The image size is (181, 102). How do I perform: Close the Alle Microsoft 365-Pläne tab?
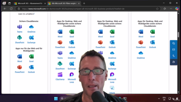(x=79, y=3)
